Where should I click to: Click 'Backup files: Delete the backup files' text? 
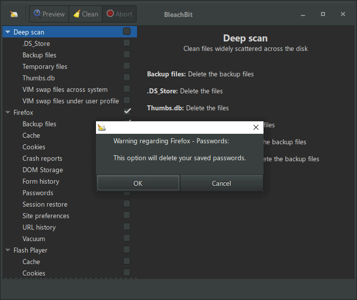(200, 74)
